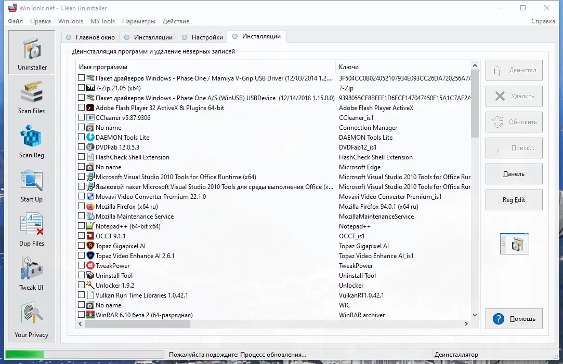Open the Действие menu
Image resolution: width=563 pixels, height=364 pixels.
(x=176, y=21)
